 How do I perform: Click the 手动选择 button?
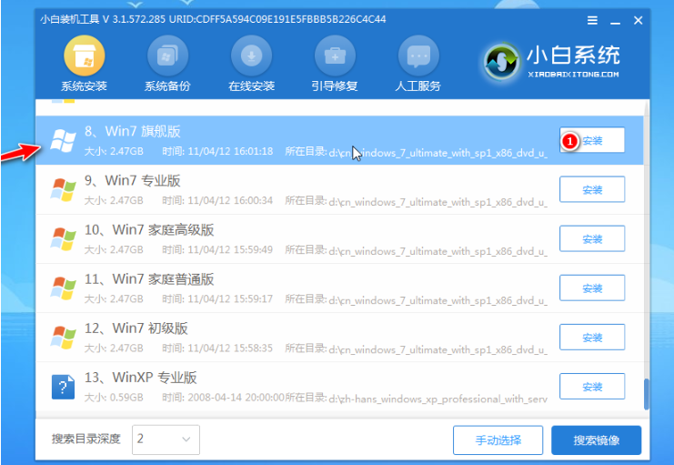tap(498, 440)
